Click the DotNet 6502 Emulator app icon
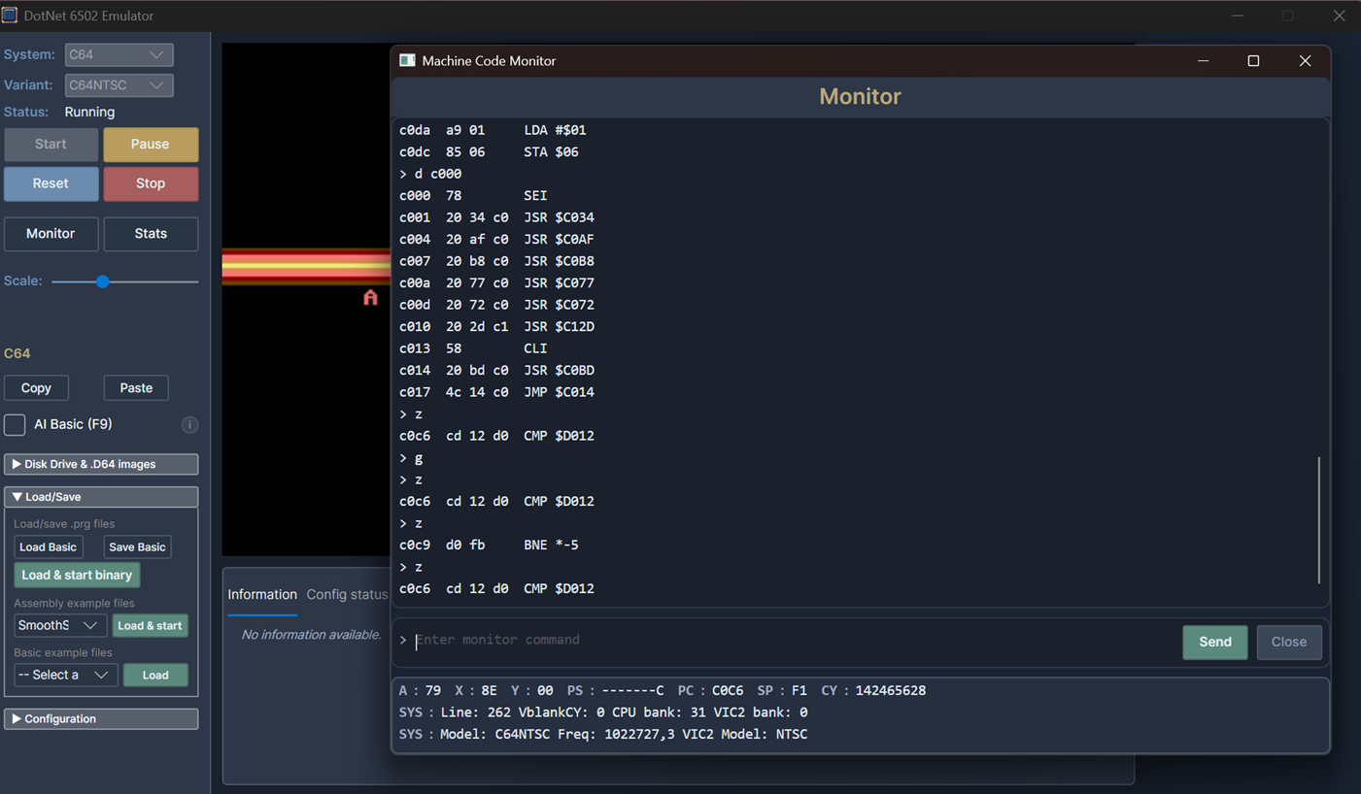Screen dimensions: 1361x794 (10, 16)
